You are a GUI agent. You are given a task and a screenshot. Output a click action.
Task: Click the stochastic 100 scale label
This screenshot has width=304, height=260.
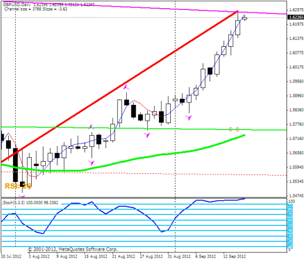(292, 201)
